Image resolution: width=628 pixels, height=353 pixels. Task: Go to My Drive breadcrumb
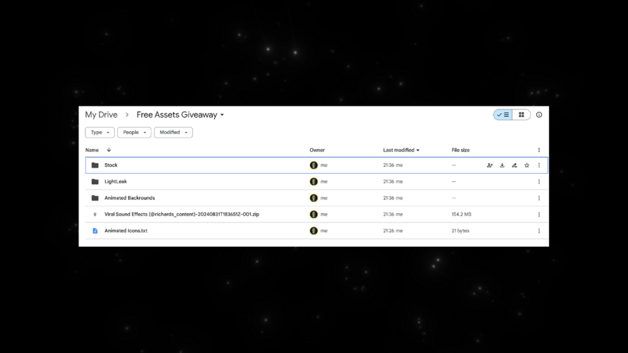(101, 115)
